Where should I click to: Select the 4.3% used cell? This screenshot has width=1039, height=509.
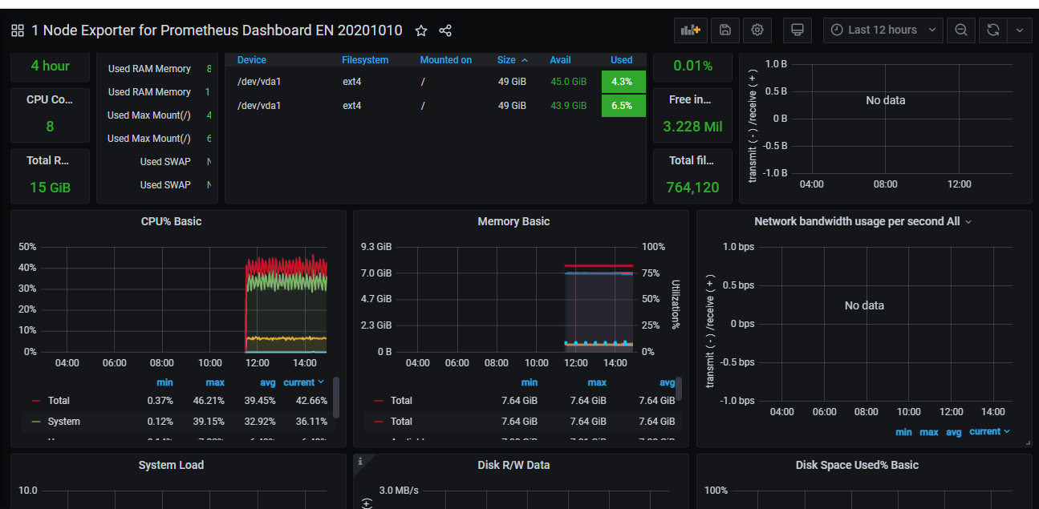[623, 82]
